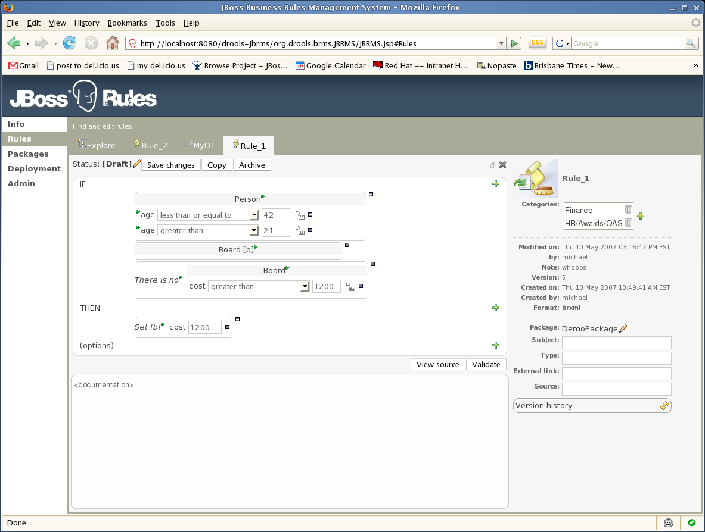The width and height of the screenshot is (705, 532).
Task: Expand the bookmarks toolbar overflow chevron
Action: pyautogui.click(x=695, y=65)
